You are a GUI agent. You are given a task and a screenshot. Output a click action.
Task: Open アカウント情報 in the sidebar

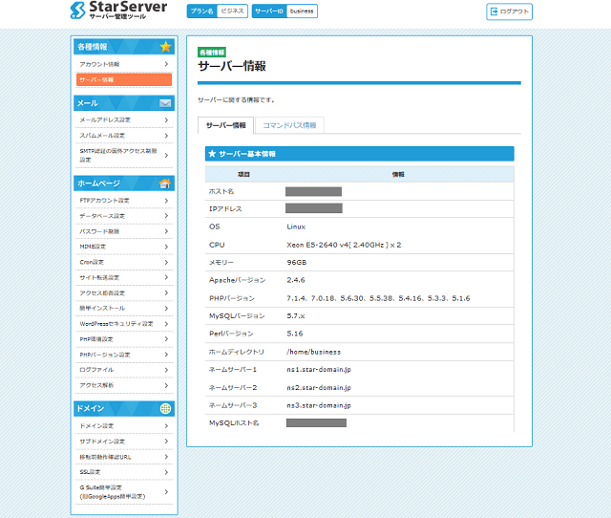124,64
